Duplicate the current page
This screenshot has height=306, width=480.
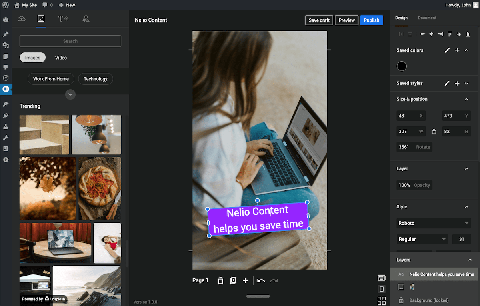tap(233, 280)
